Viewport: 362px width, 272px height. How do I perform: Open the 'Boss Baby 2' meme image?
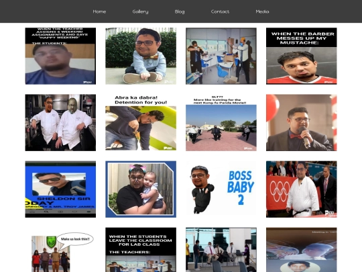pyautogui.click(x=221, y=189)
